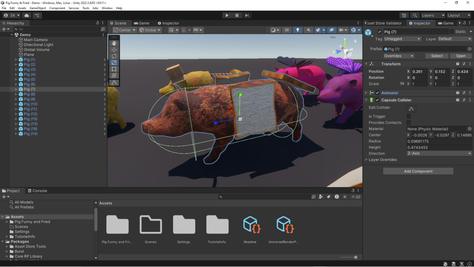
Task: Toggle scene audio icon
Action: (x=308, y=30)
